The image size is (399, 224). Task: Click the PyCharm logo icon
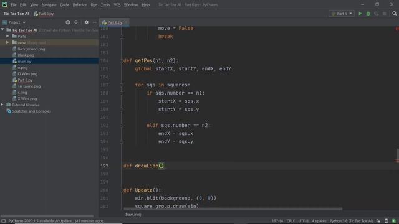click(4, 4)
